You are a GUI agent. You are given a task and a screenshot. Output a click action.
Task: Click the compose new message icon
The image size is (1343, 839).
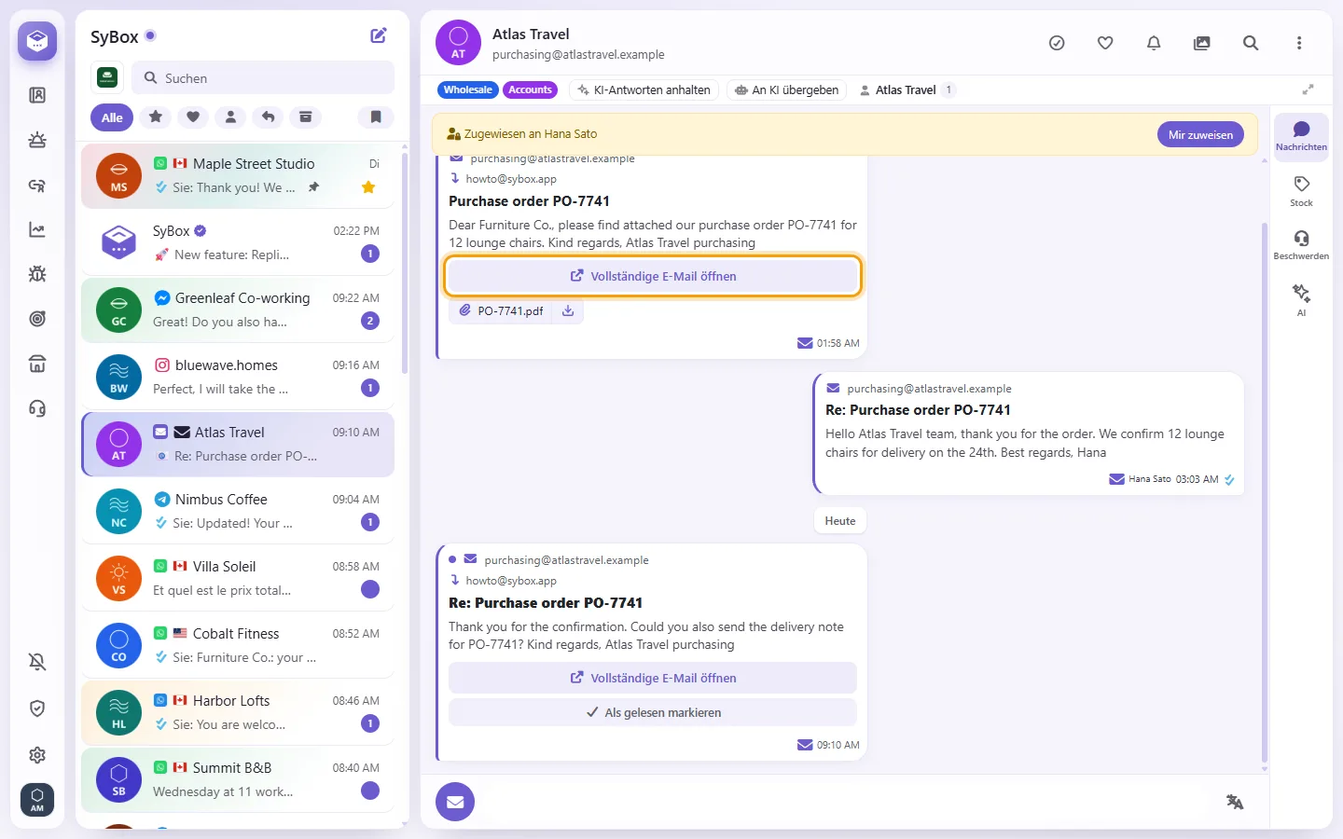379,35
